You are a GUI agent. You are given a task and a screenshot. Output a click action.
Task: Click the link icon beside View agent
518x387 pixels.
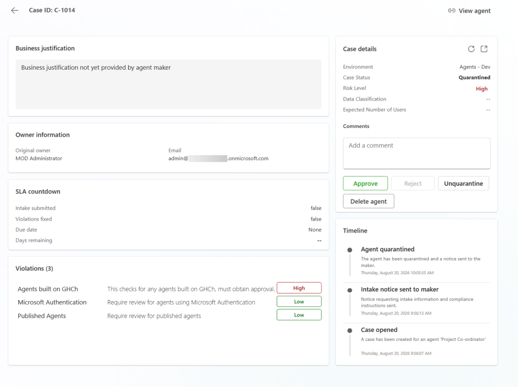click(x=451, y=11)
